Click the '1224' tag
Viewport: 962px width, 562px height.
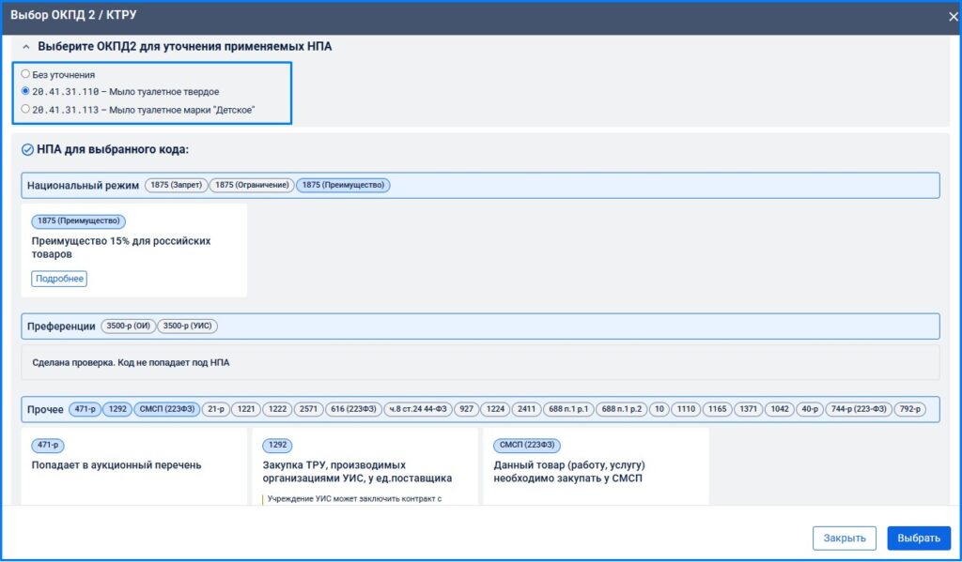tap(495, 409)
